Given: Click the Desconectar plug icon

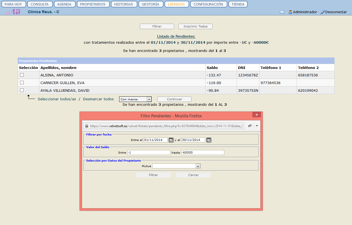Looking at the screenshot, I should pyautogui.click(x=323, y=12).
